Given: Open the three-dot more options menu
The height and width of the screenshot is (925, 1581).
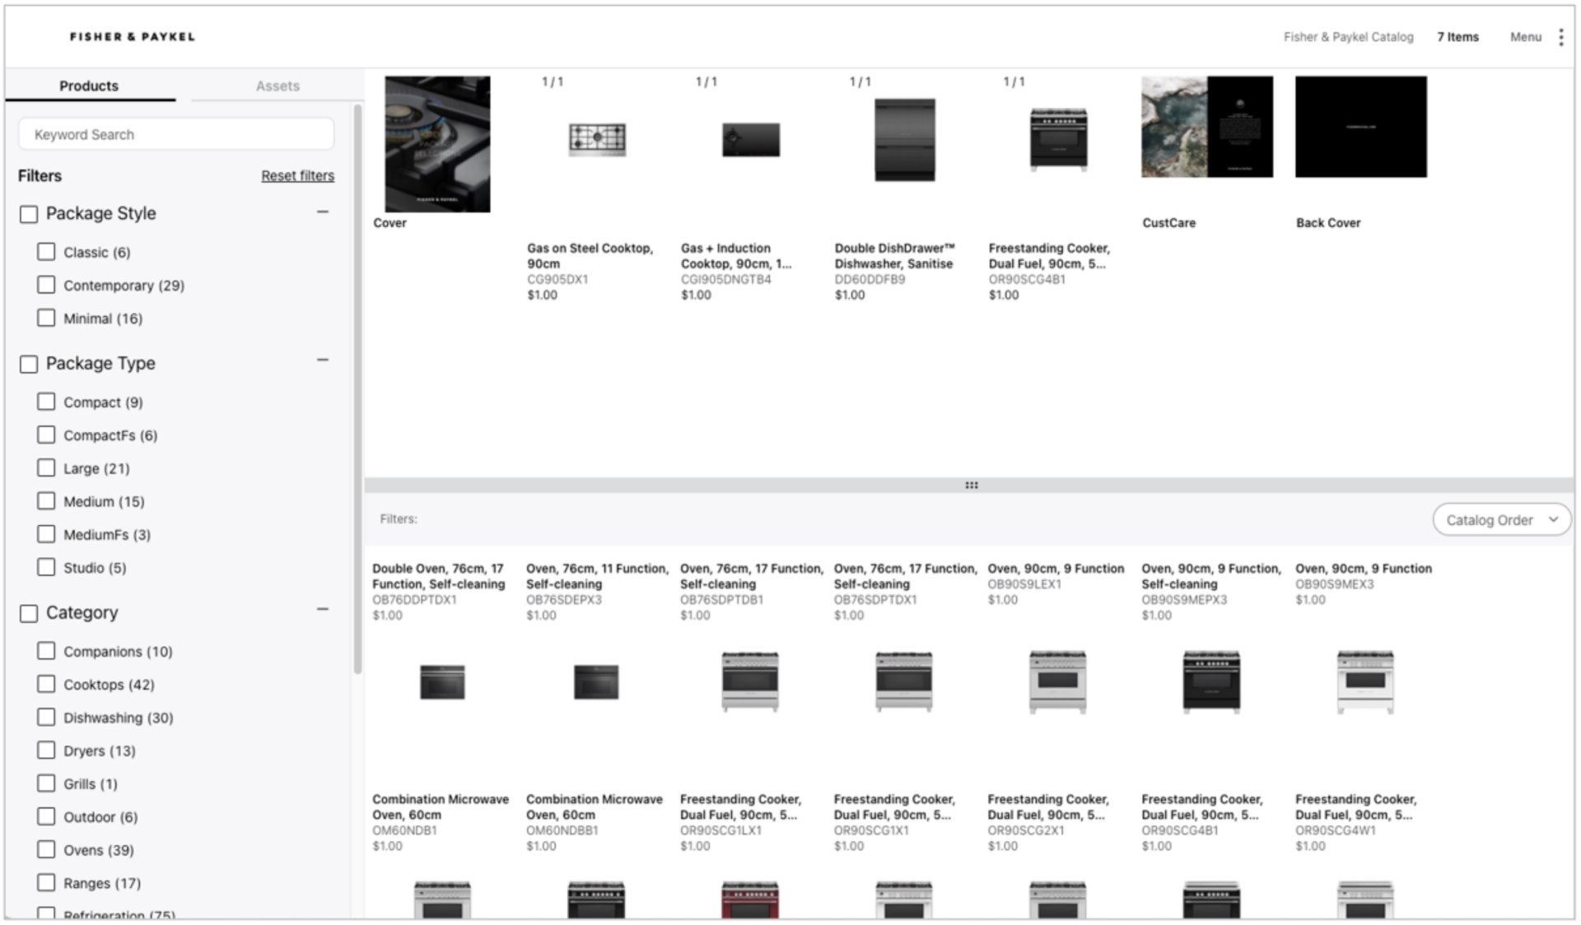Looking at the screenshot, I should [x=1560, y=37].
